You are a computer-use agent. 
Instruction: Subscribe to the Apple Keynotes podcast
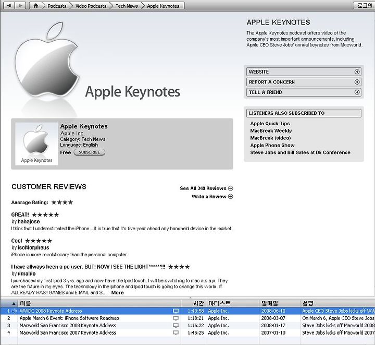tap(90, 152)
